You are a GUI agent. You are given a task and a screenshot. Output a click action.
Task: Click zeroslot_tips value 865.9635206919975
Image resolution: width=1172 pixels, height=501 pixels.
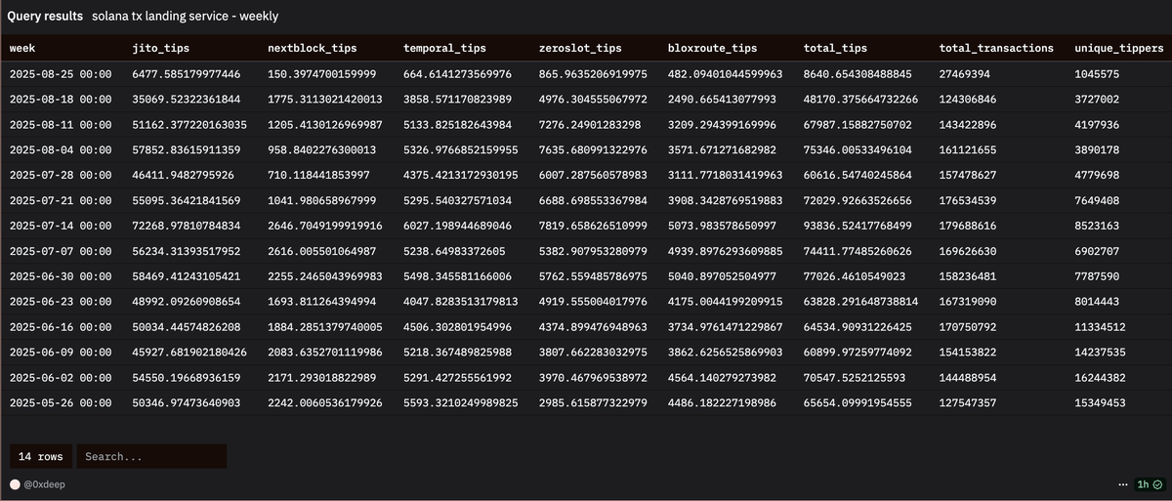(593, 74)
